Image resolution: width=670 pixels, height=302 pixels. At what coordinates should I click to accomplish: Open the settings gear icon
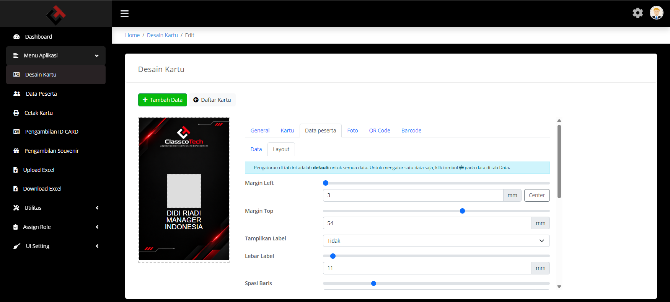pos(637,13)
